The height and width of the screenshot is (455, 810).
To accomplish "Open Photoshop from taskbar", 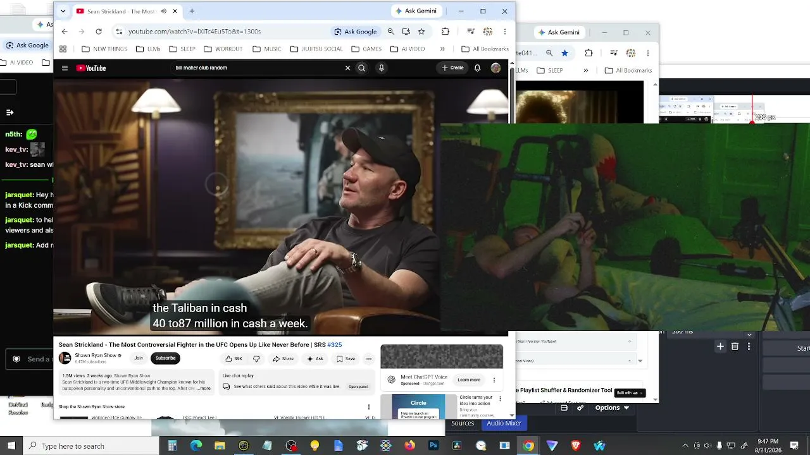I will (x=433, y=446).
